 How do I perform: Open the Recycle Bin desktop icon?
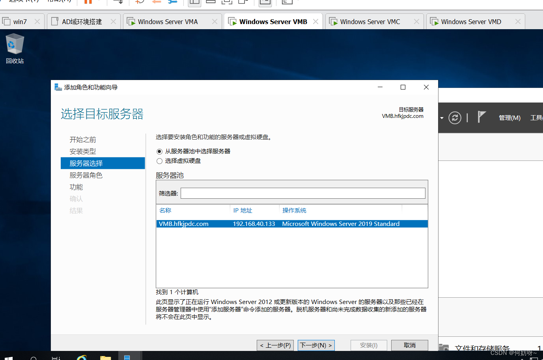[x=15, y=48]
